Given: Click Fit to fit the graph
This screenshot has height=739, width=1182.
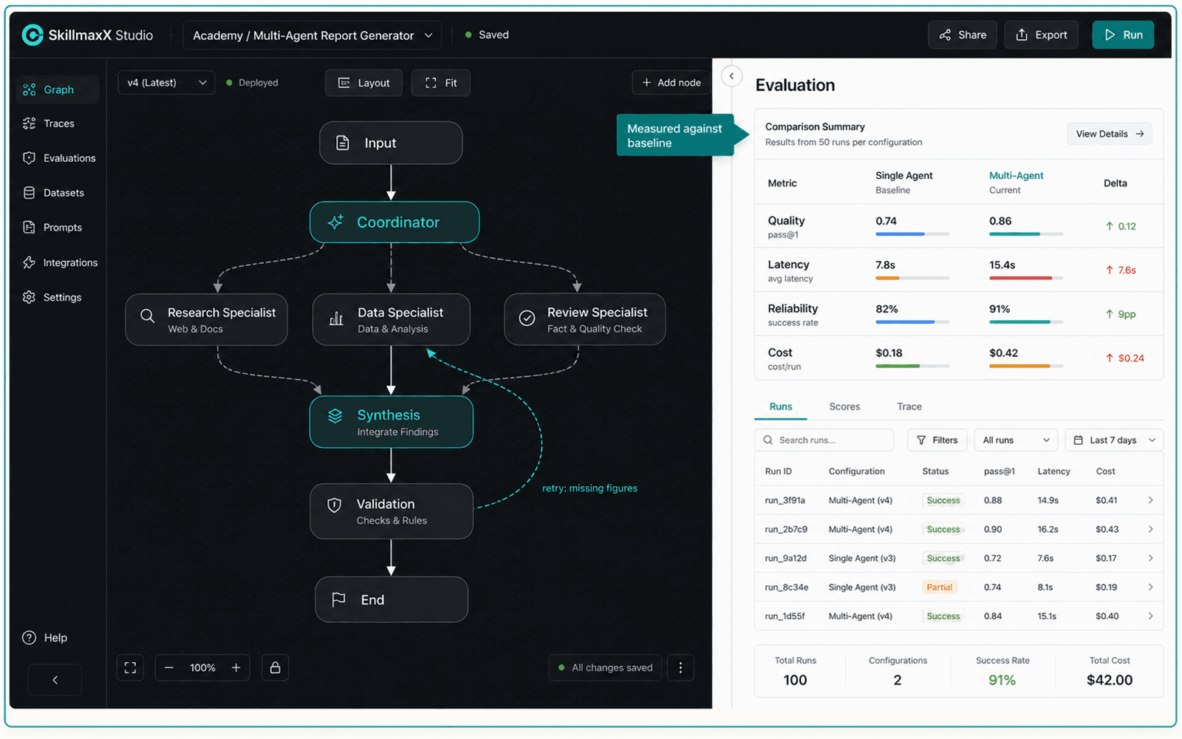Looking at the screenshot, I should pyautogui.click(x=441, y=83).
